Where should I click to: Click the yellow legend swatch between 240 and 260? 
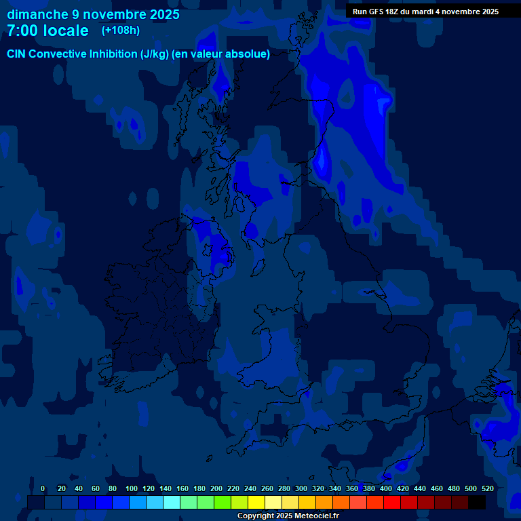256,502
